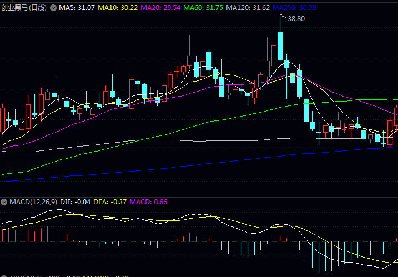The image size is (398, 277).
Task: Open the main chart indicator dropdown arrow
Action: click(x=53, y=8)
